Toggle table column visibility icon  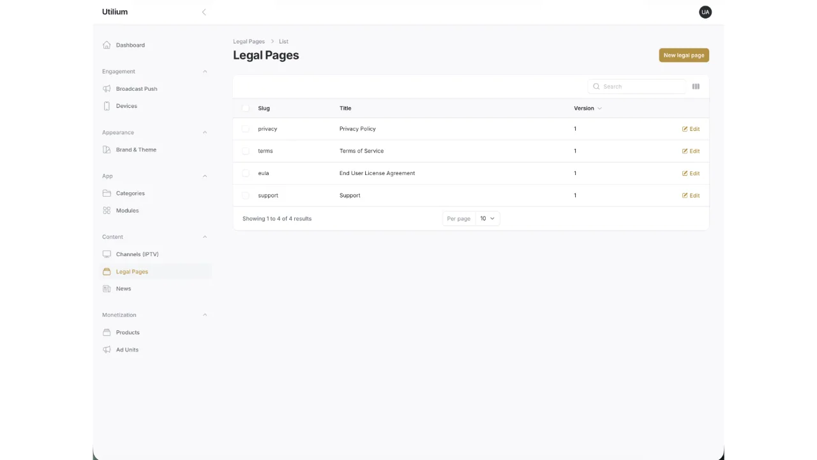pos(696,86)
